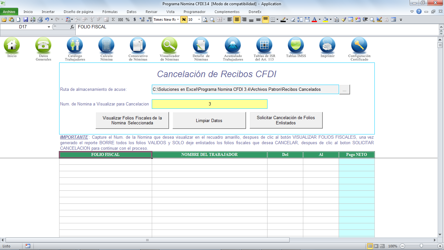Open the Fórmulas ribbon tab
The height and width of the screenshot is (250, 444).
point(110,12)
